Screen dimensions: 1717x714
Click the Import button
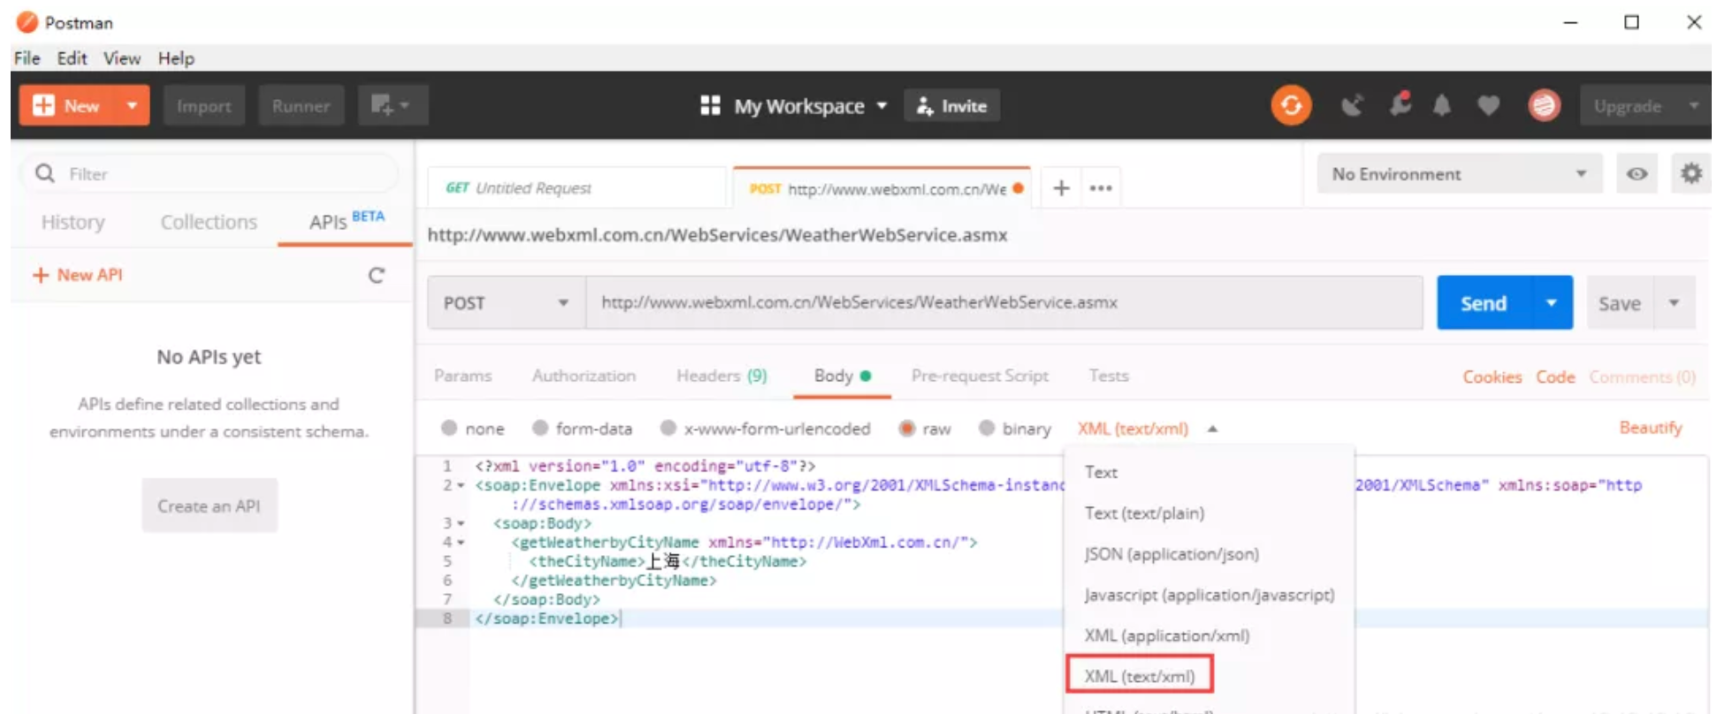203,106
